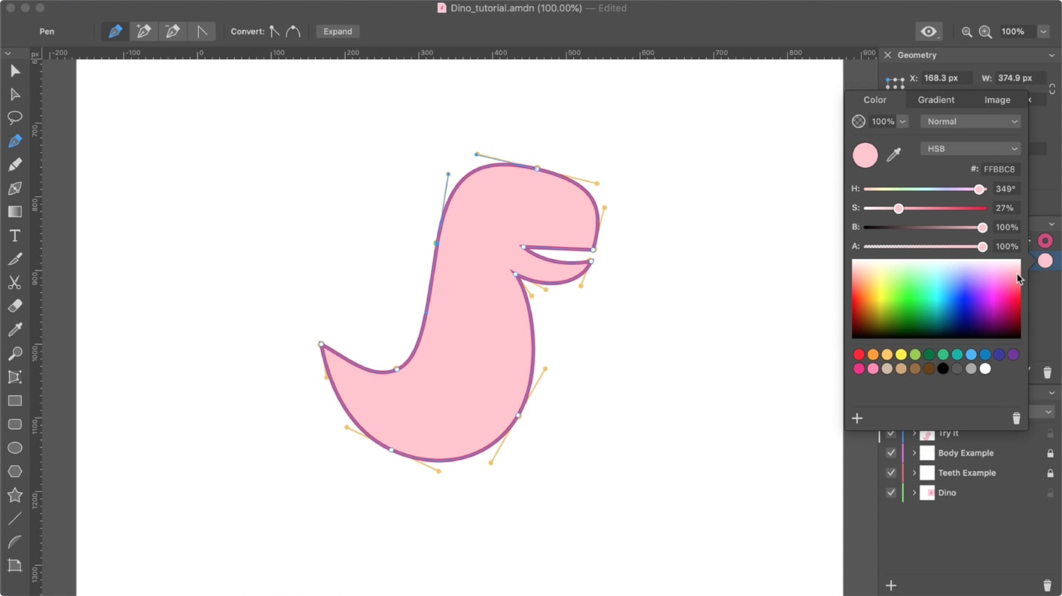Choose the corner-angle pen mode button
The image size is (1062, 596).
tap(202, 32)
